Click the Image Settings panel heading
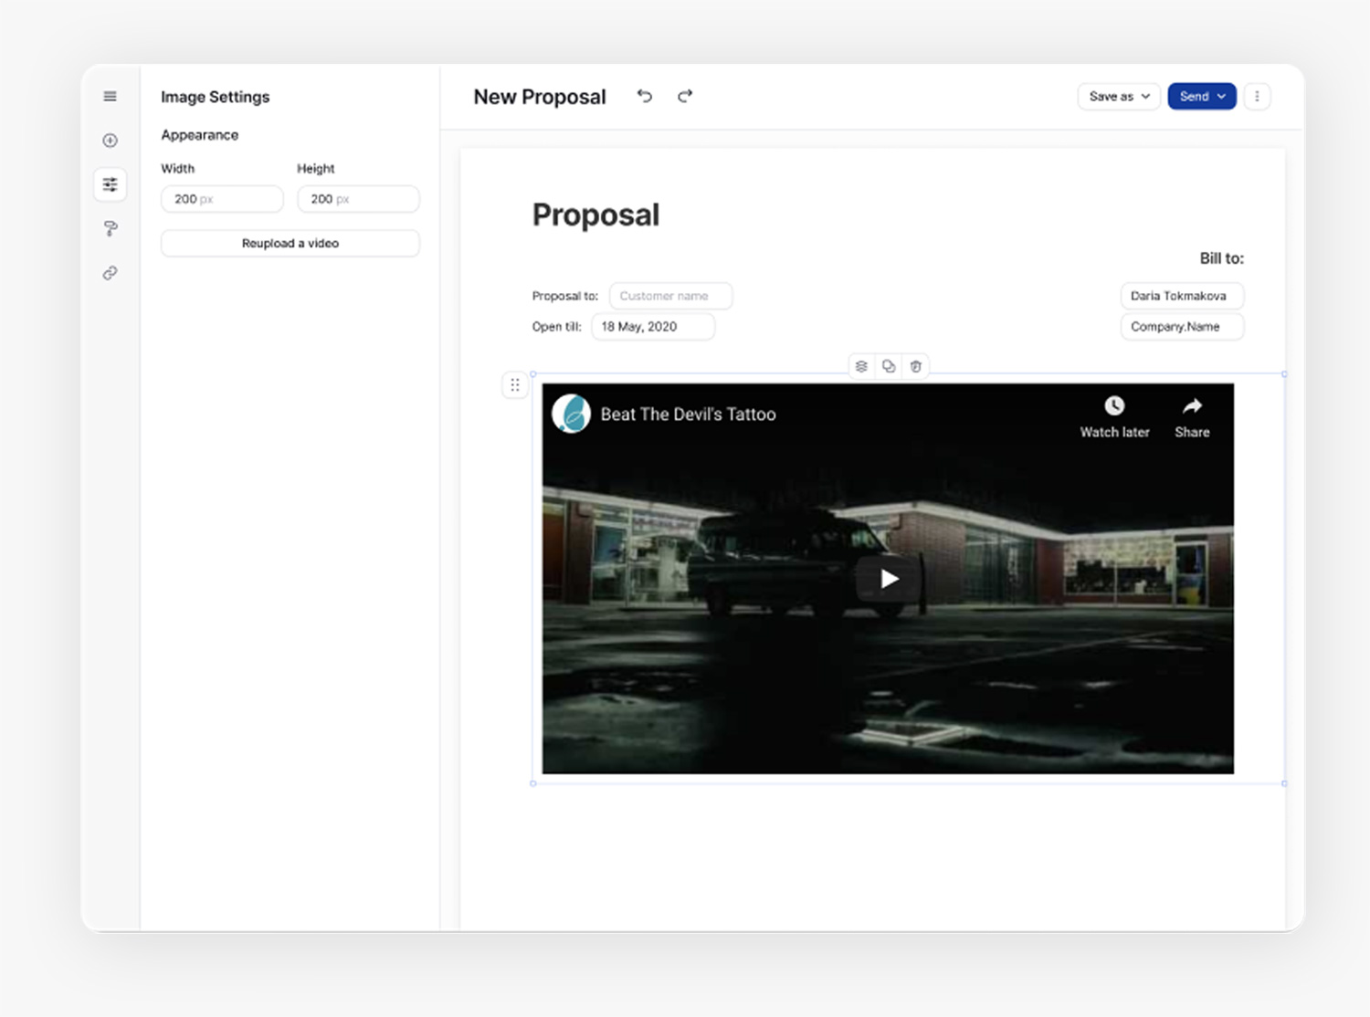Viewport: 1370px width, 1017px height. pyautogui.click(x=215, y=97)
